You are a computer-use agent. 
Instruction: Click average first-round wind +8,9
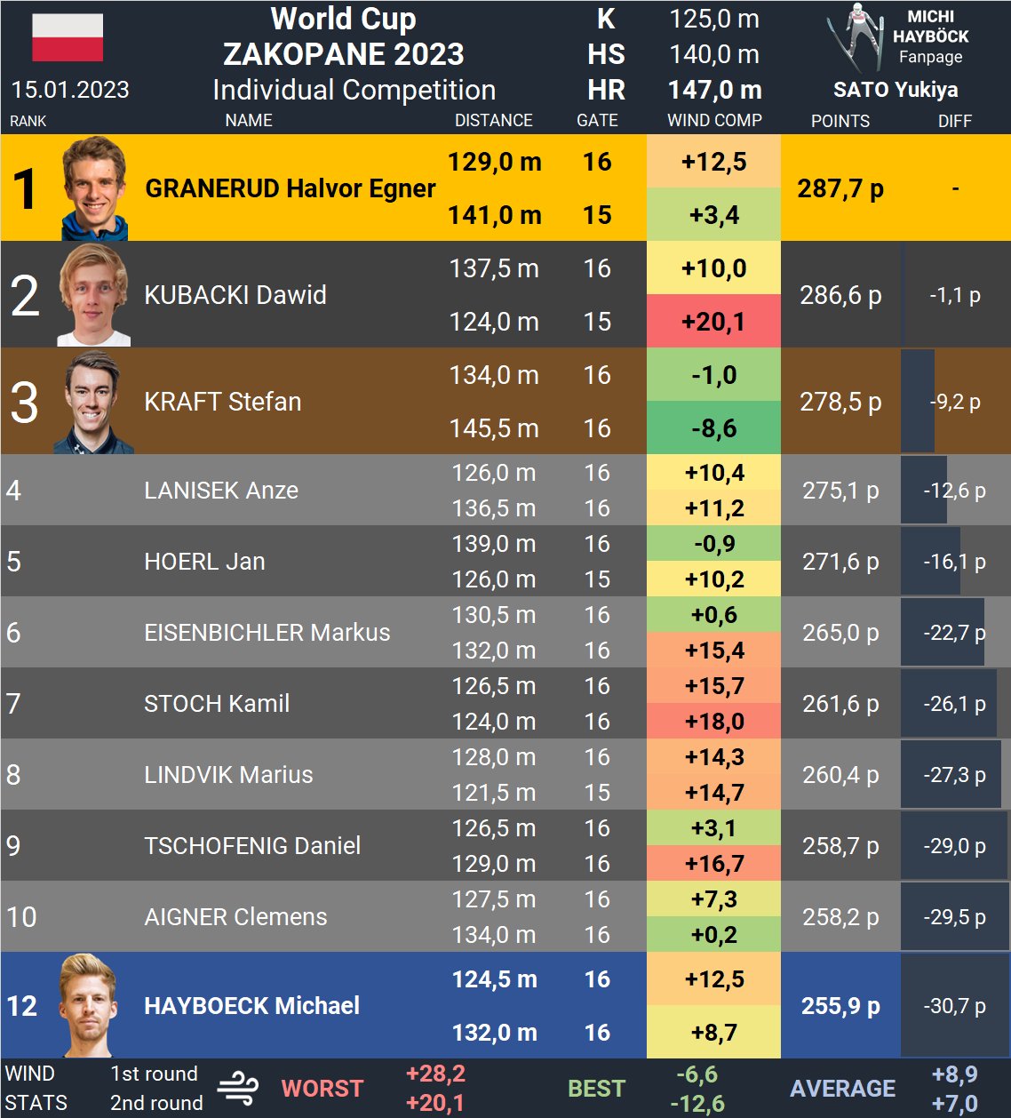point(955,1074)
